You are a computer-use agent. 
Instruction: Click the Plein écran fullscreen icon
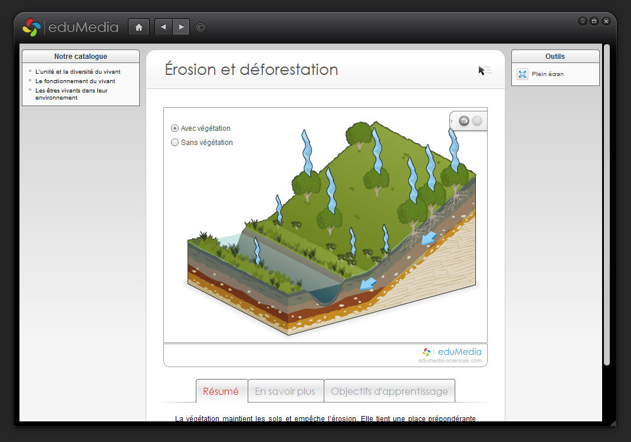click(522, 74)
